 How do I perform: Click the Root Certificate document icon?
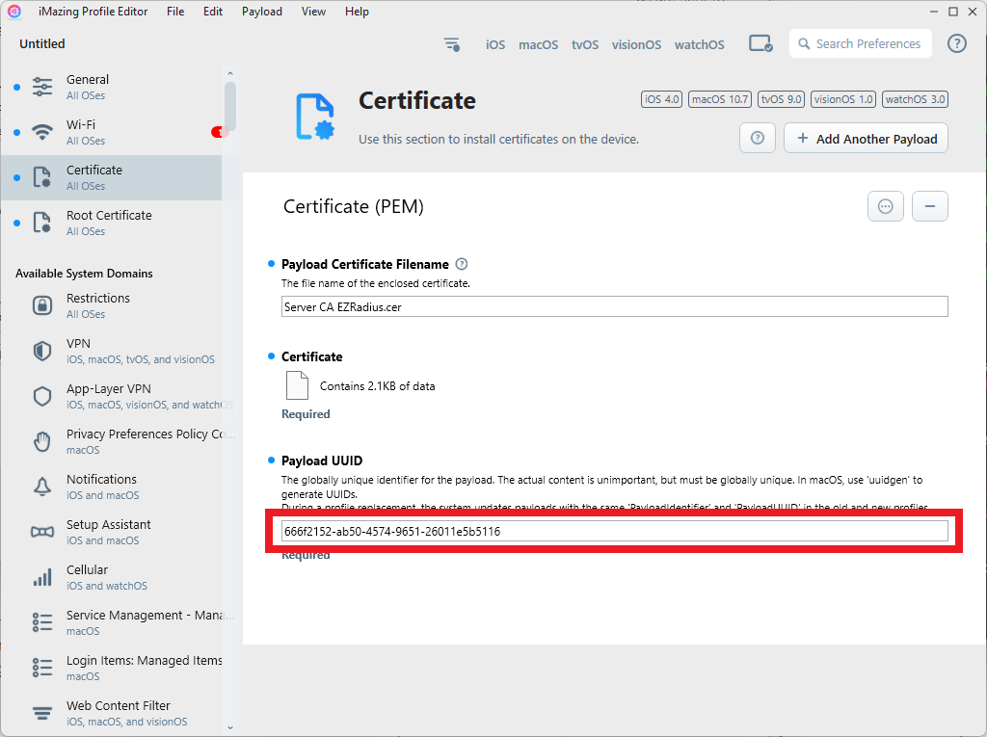[x=42, y=223]
